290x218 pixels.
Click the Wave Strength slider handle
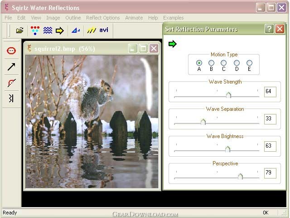point(228,95)
